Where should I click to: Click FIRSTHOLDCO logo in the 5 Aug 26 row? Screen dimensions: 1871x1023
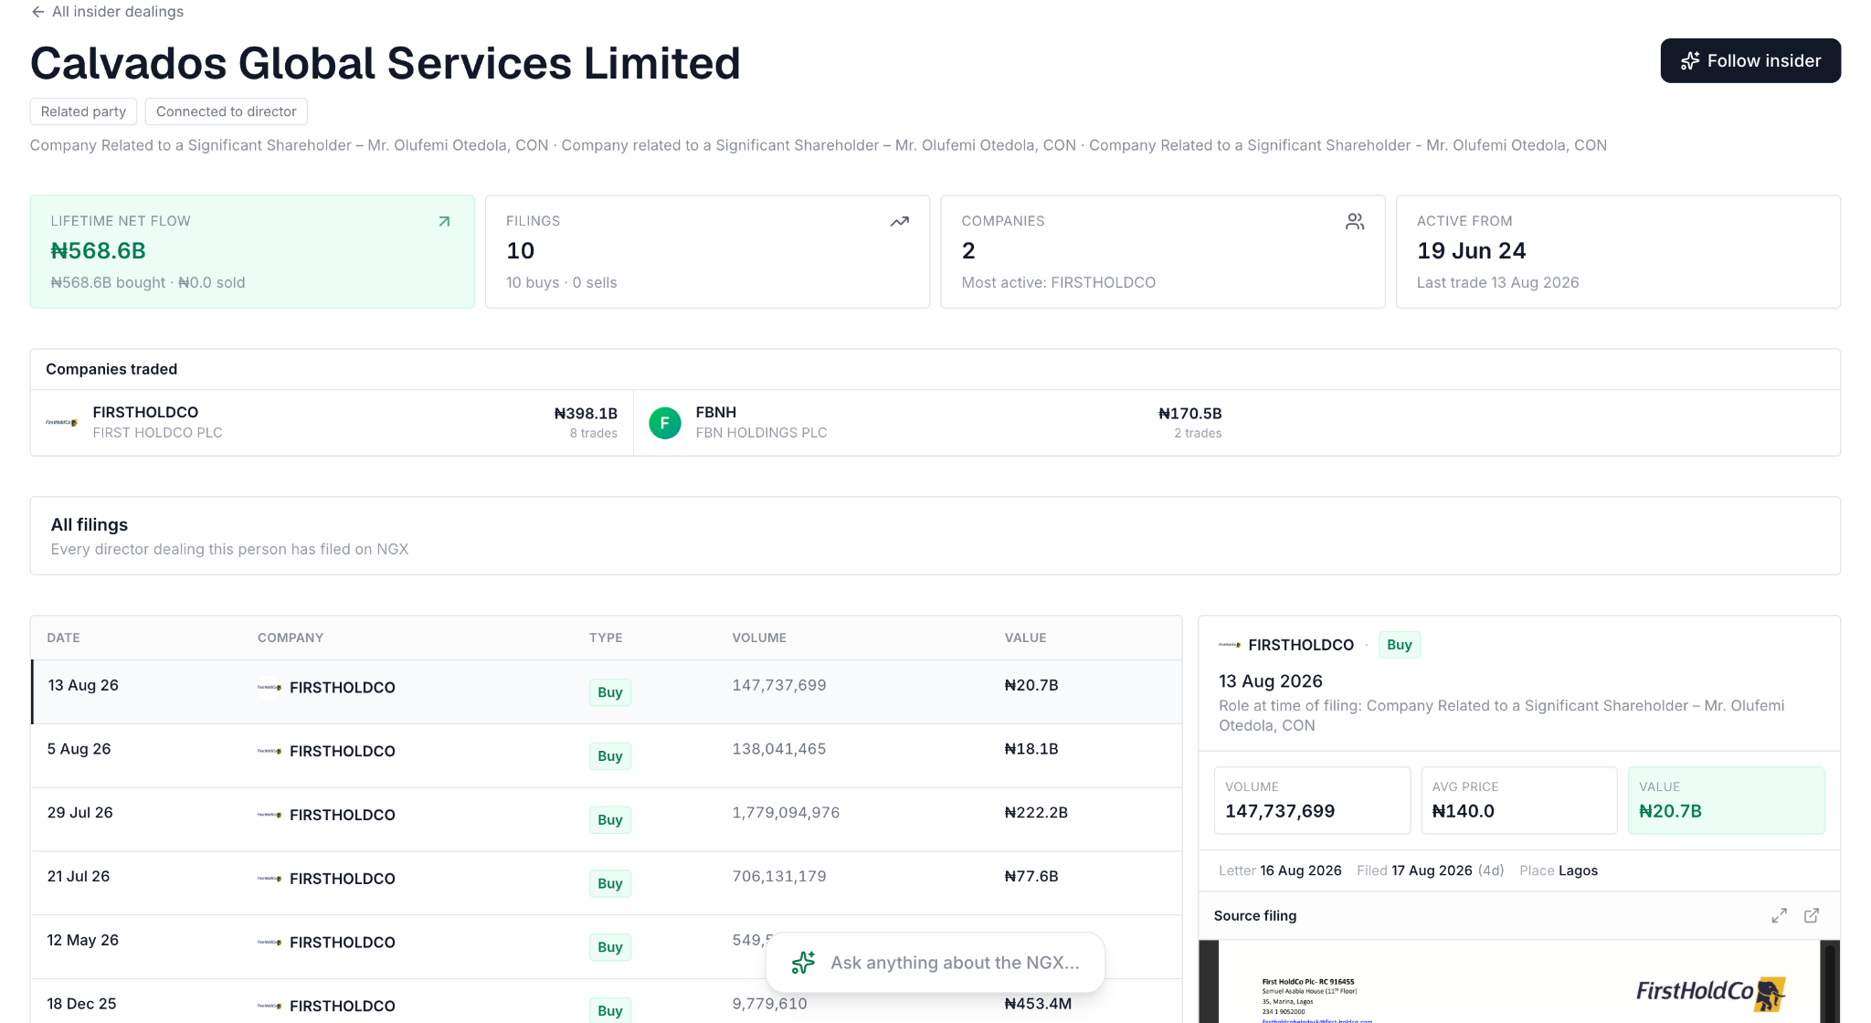point(270,751)
